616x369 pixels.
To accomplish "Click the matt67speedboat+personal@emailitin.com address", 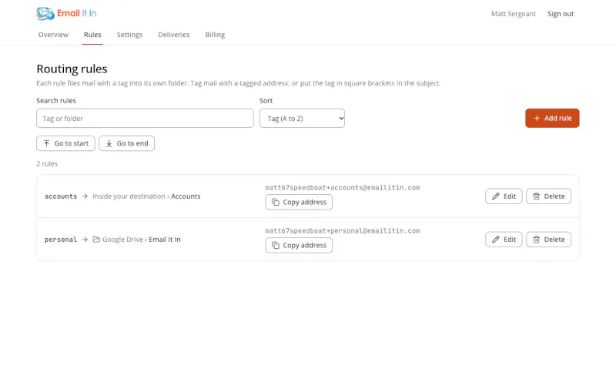I will (342, 230).
